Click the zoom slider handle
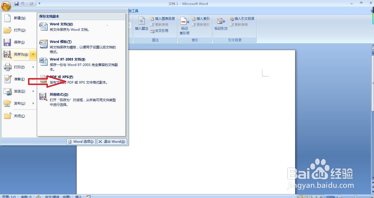The width and height of the screenshot is (374, 198). (356, 197)
